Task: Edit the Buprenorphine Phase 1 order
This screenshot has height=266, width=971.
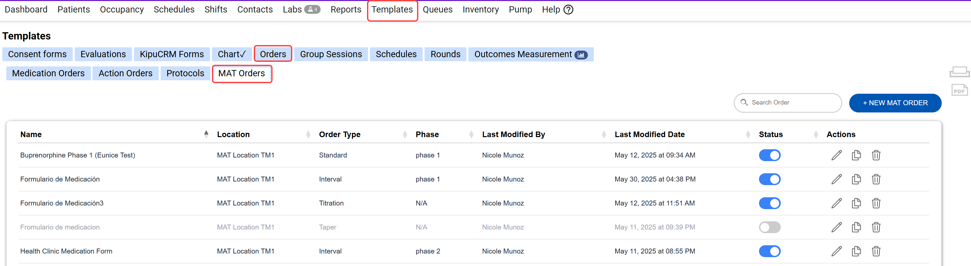Action: click(836, 155)
